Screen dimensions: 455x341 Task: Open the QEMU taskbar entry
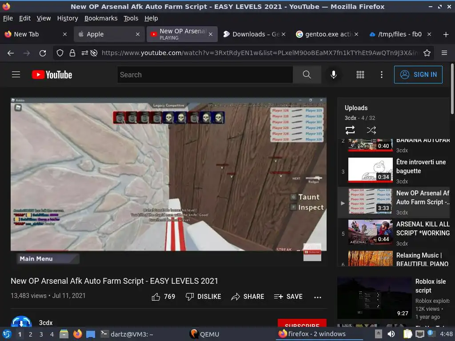[x=204, y=334]
